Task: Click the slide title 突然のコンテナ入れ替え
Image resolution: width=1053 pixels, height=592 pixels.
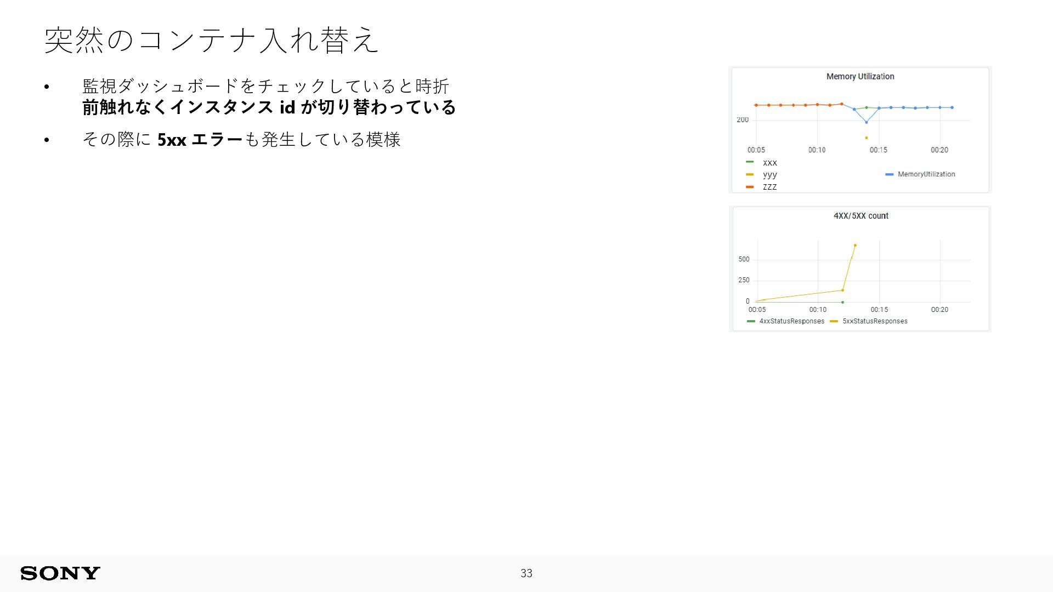Action: 211,40
